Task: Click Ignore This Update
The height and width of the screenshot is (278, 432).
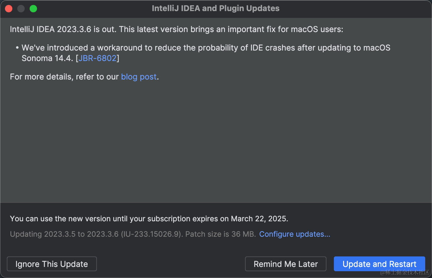Action: [x=52, y=264]
